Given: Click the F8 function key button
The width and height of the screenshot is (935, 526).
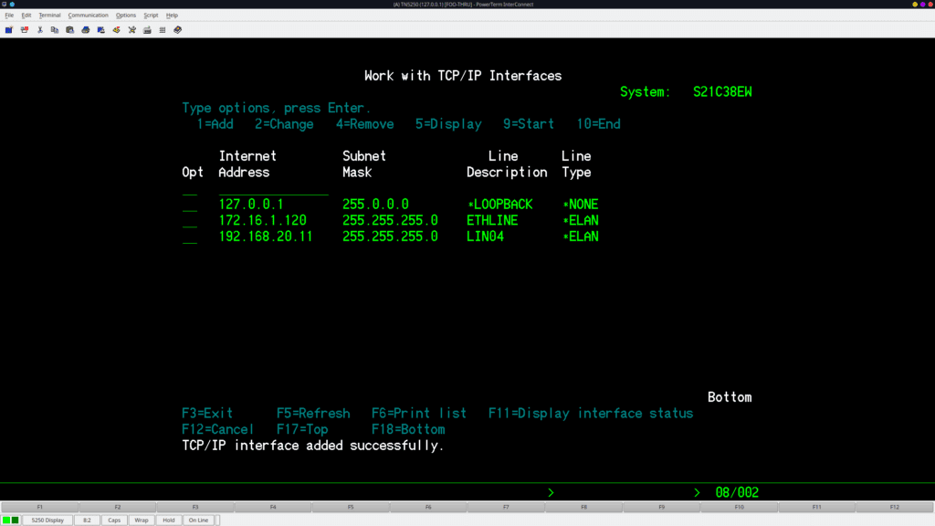Looking at the screenshot, I should [x=583, y=507].
